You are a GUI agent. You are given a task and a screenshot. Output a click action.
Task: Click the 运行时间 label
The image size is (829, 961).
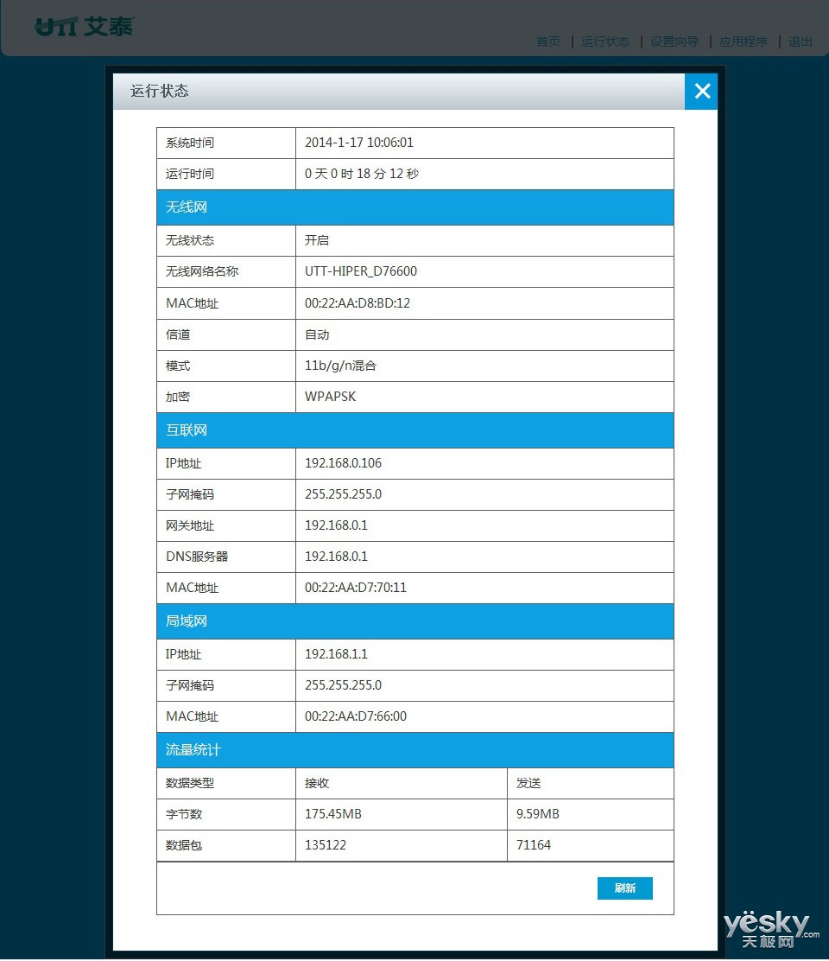point(190,174)
